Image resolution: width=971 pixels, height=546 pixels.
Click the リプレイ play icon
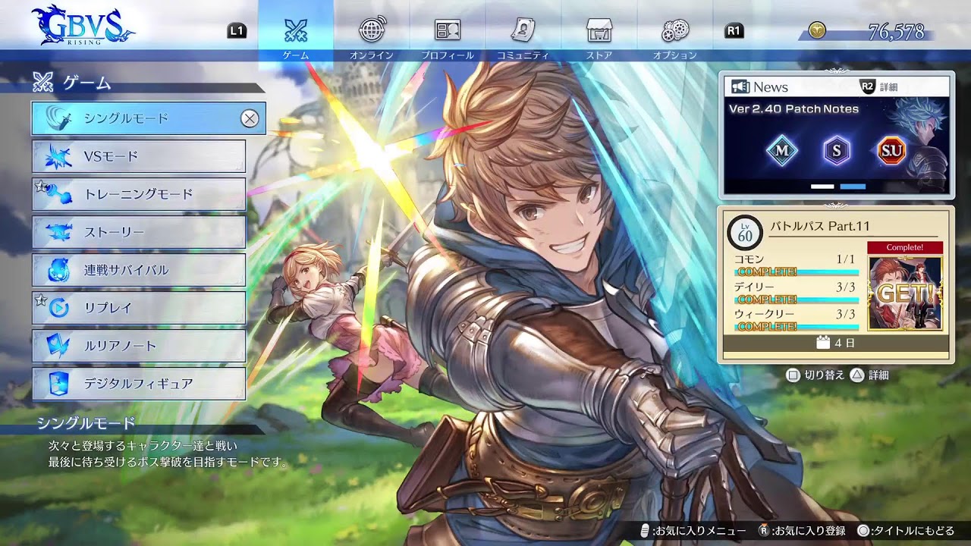(59, 308)
